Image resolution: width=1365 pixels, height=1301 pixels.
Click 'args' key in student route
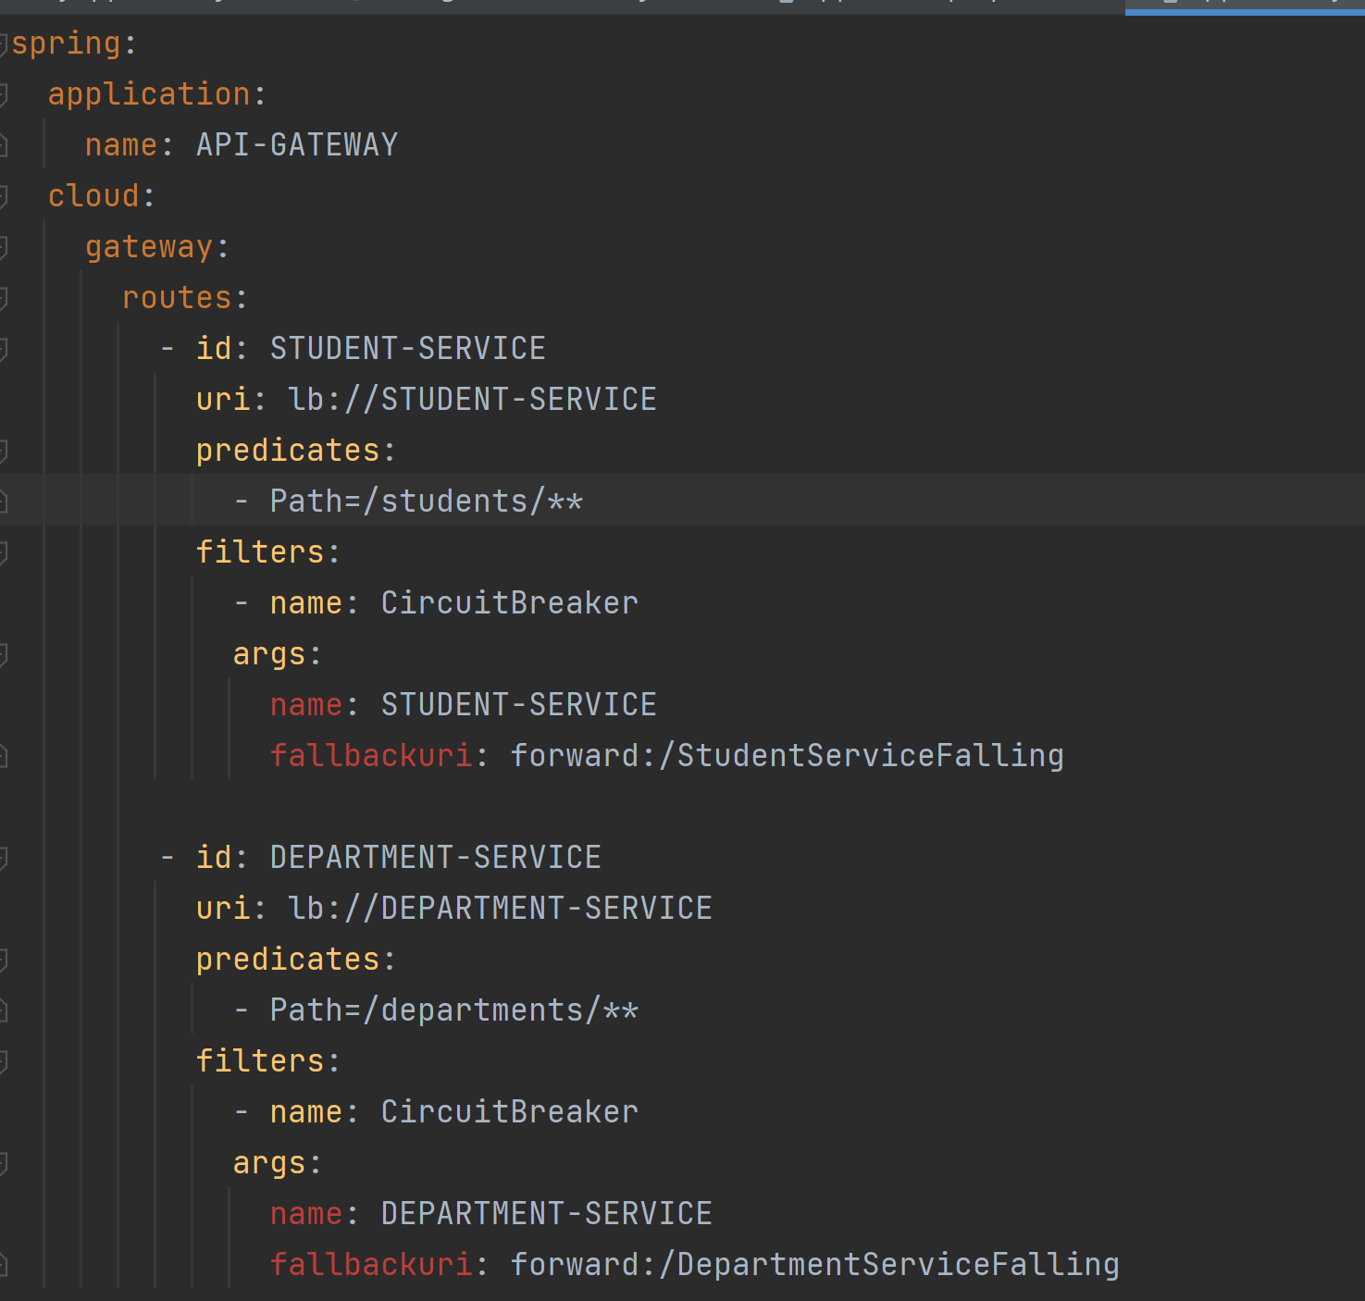(x=269, y=655)
